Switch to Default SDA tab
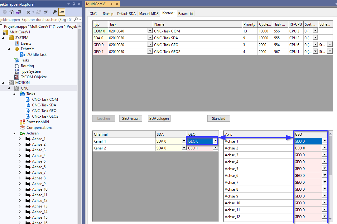Viewport: 337px width, 224px height. [126, 13]
